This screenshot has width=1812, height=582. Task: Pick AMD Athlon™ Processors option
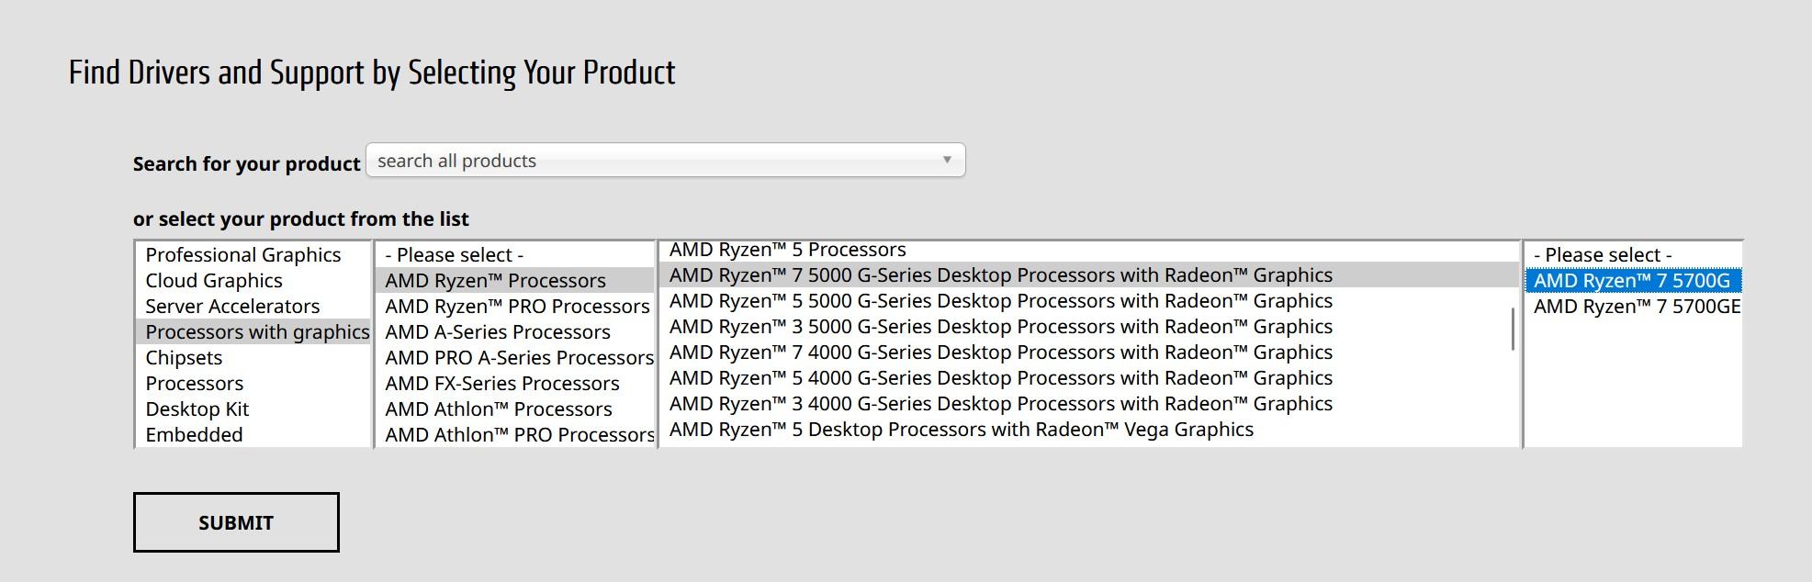point(499,409)
